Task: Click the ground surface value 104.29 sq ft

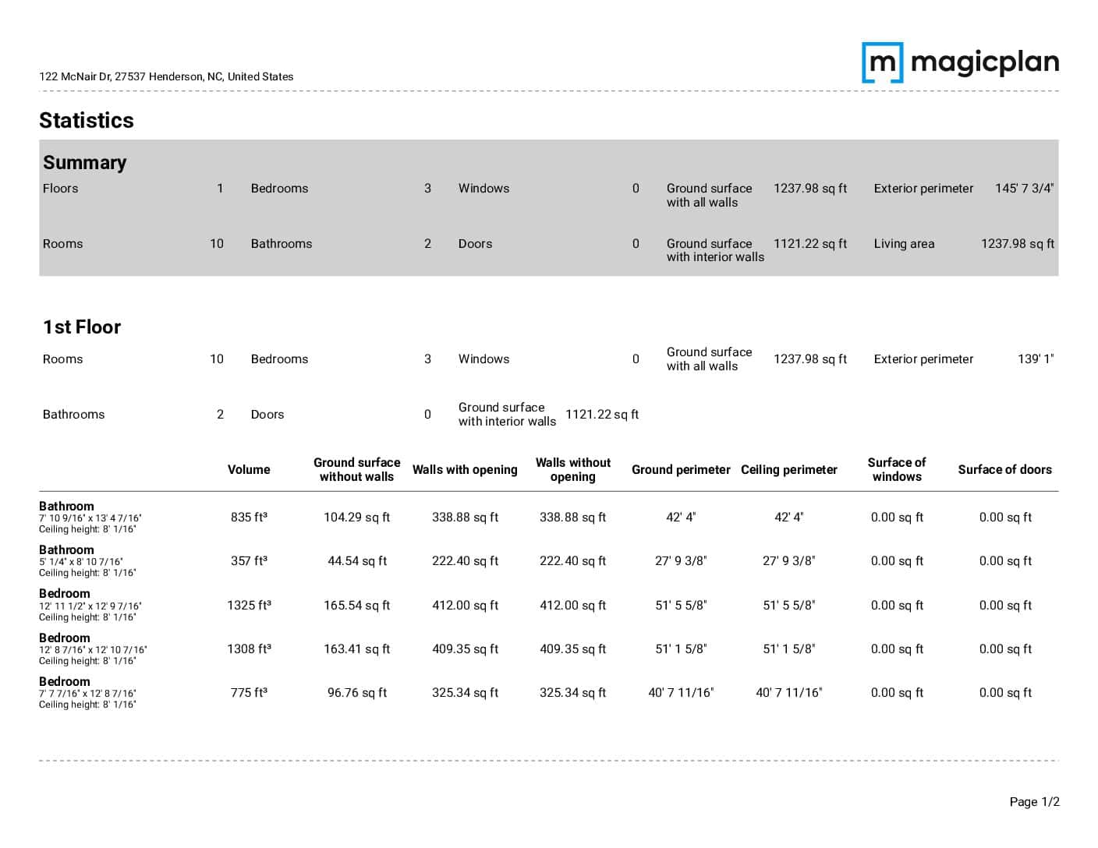Action: tap(356, 517)
